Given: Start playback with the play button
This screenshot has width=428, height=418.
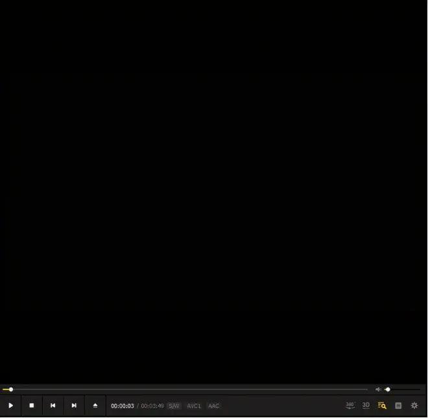Looking at the screenshot, I should (10, 406).
